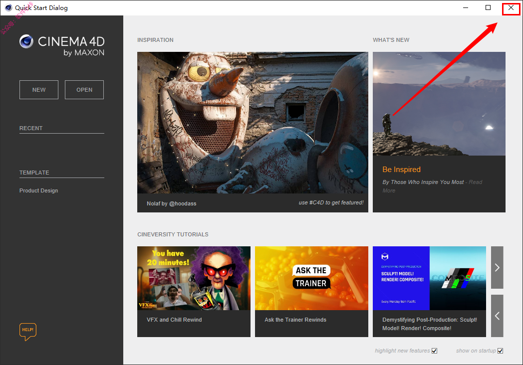Screen dimensions: 523x365
Task: Minimize the Quick Start Dialog window
Action: tap(466, 7)
